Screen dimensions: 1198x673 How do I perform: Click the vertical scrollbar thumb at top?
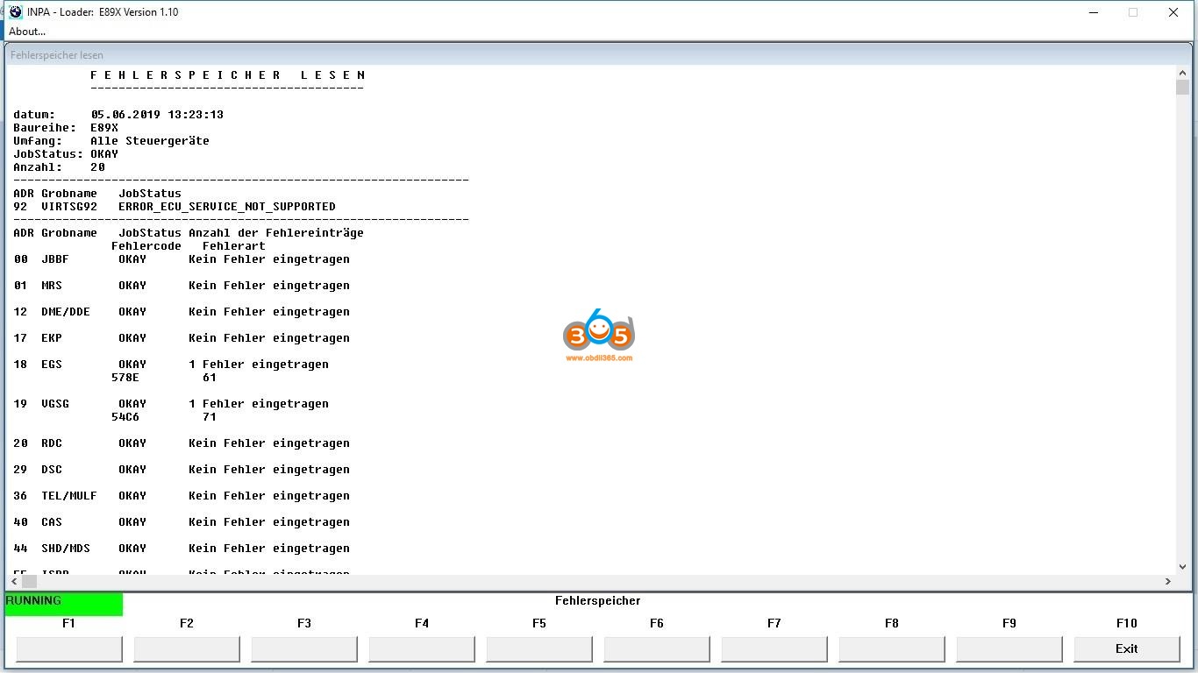(x=1182, y=88)
